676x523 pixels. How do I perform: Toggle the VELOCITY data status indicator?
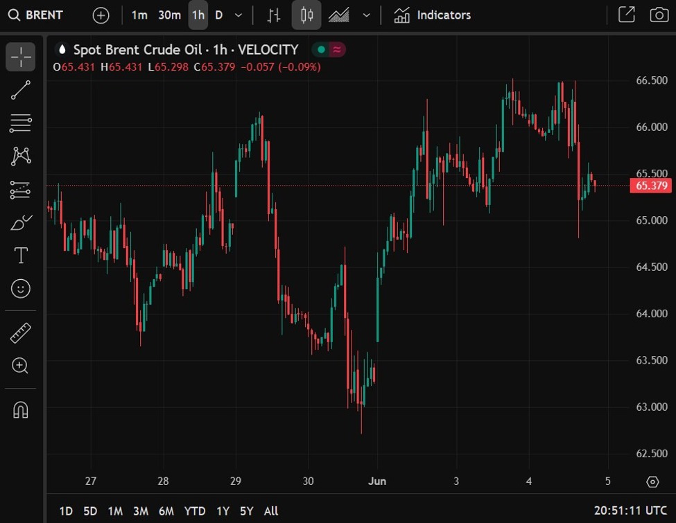pos(329,49)
